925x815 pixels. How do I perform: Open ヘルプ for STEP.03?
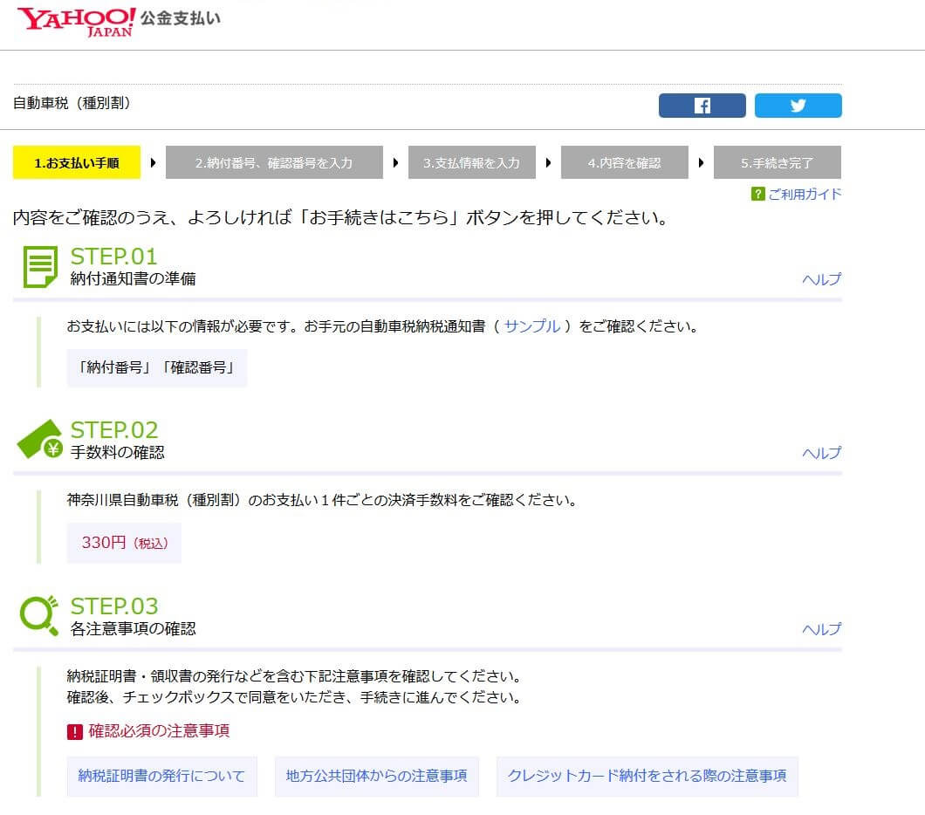(821, 629)
